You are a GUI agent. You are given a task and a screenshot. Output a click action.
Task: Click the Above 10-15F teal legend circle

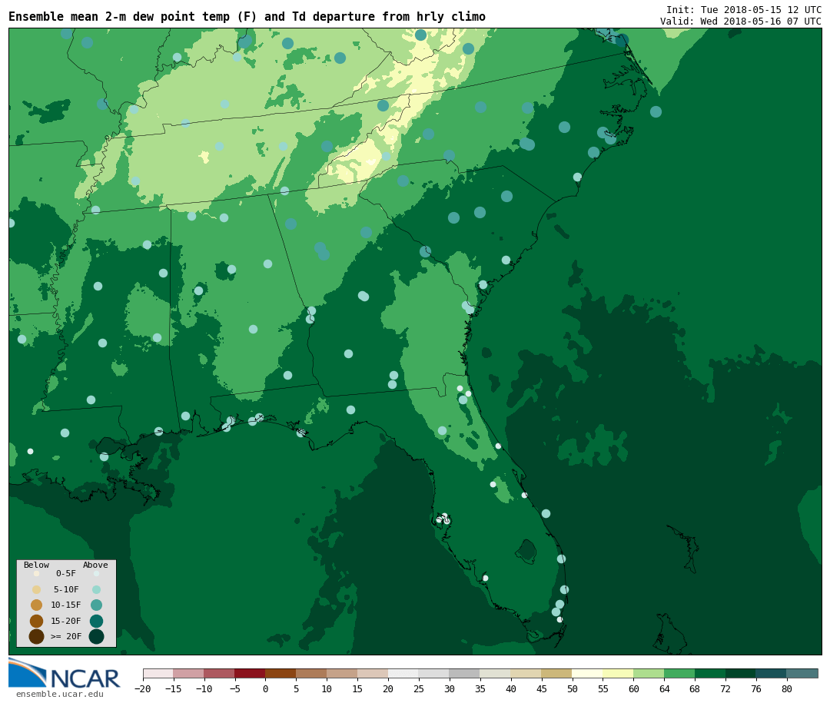96,605
